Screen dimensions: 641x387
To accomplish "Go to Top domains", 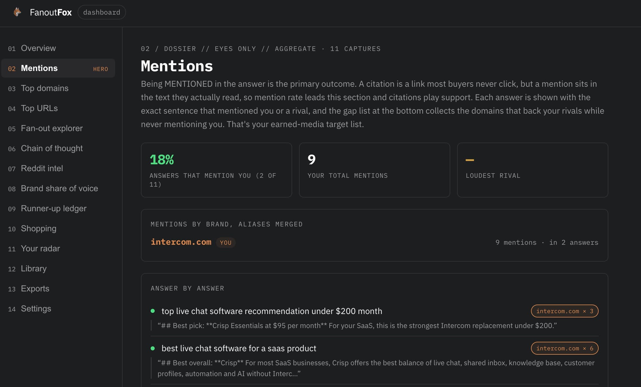I will [58, 88].
